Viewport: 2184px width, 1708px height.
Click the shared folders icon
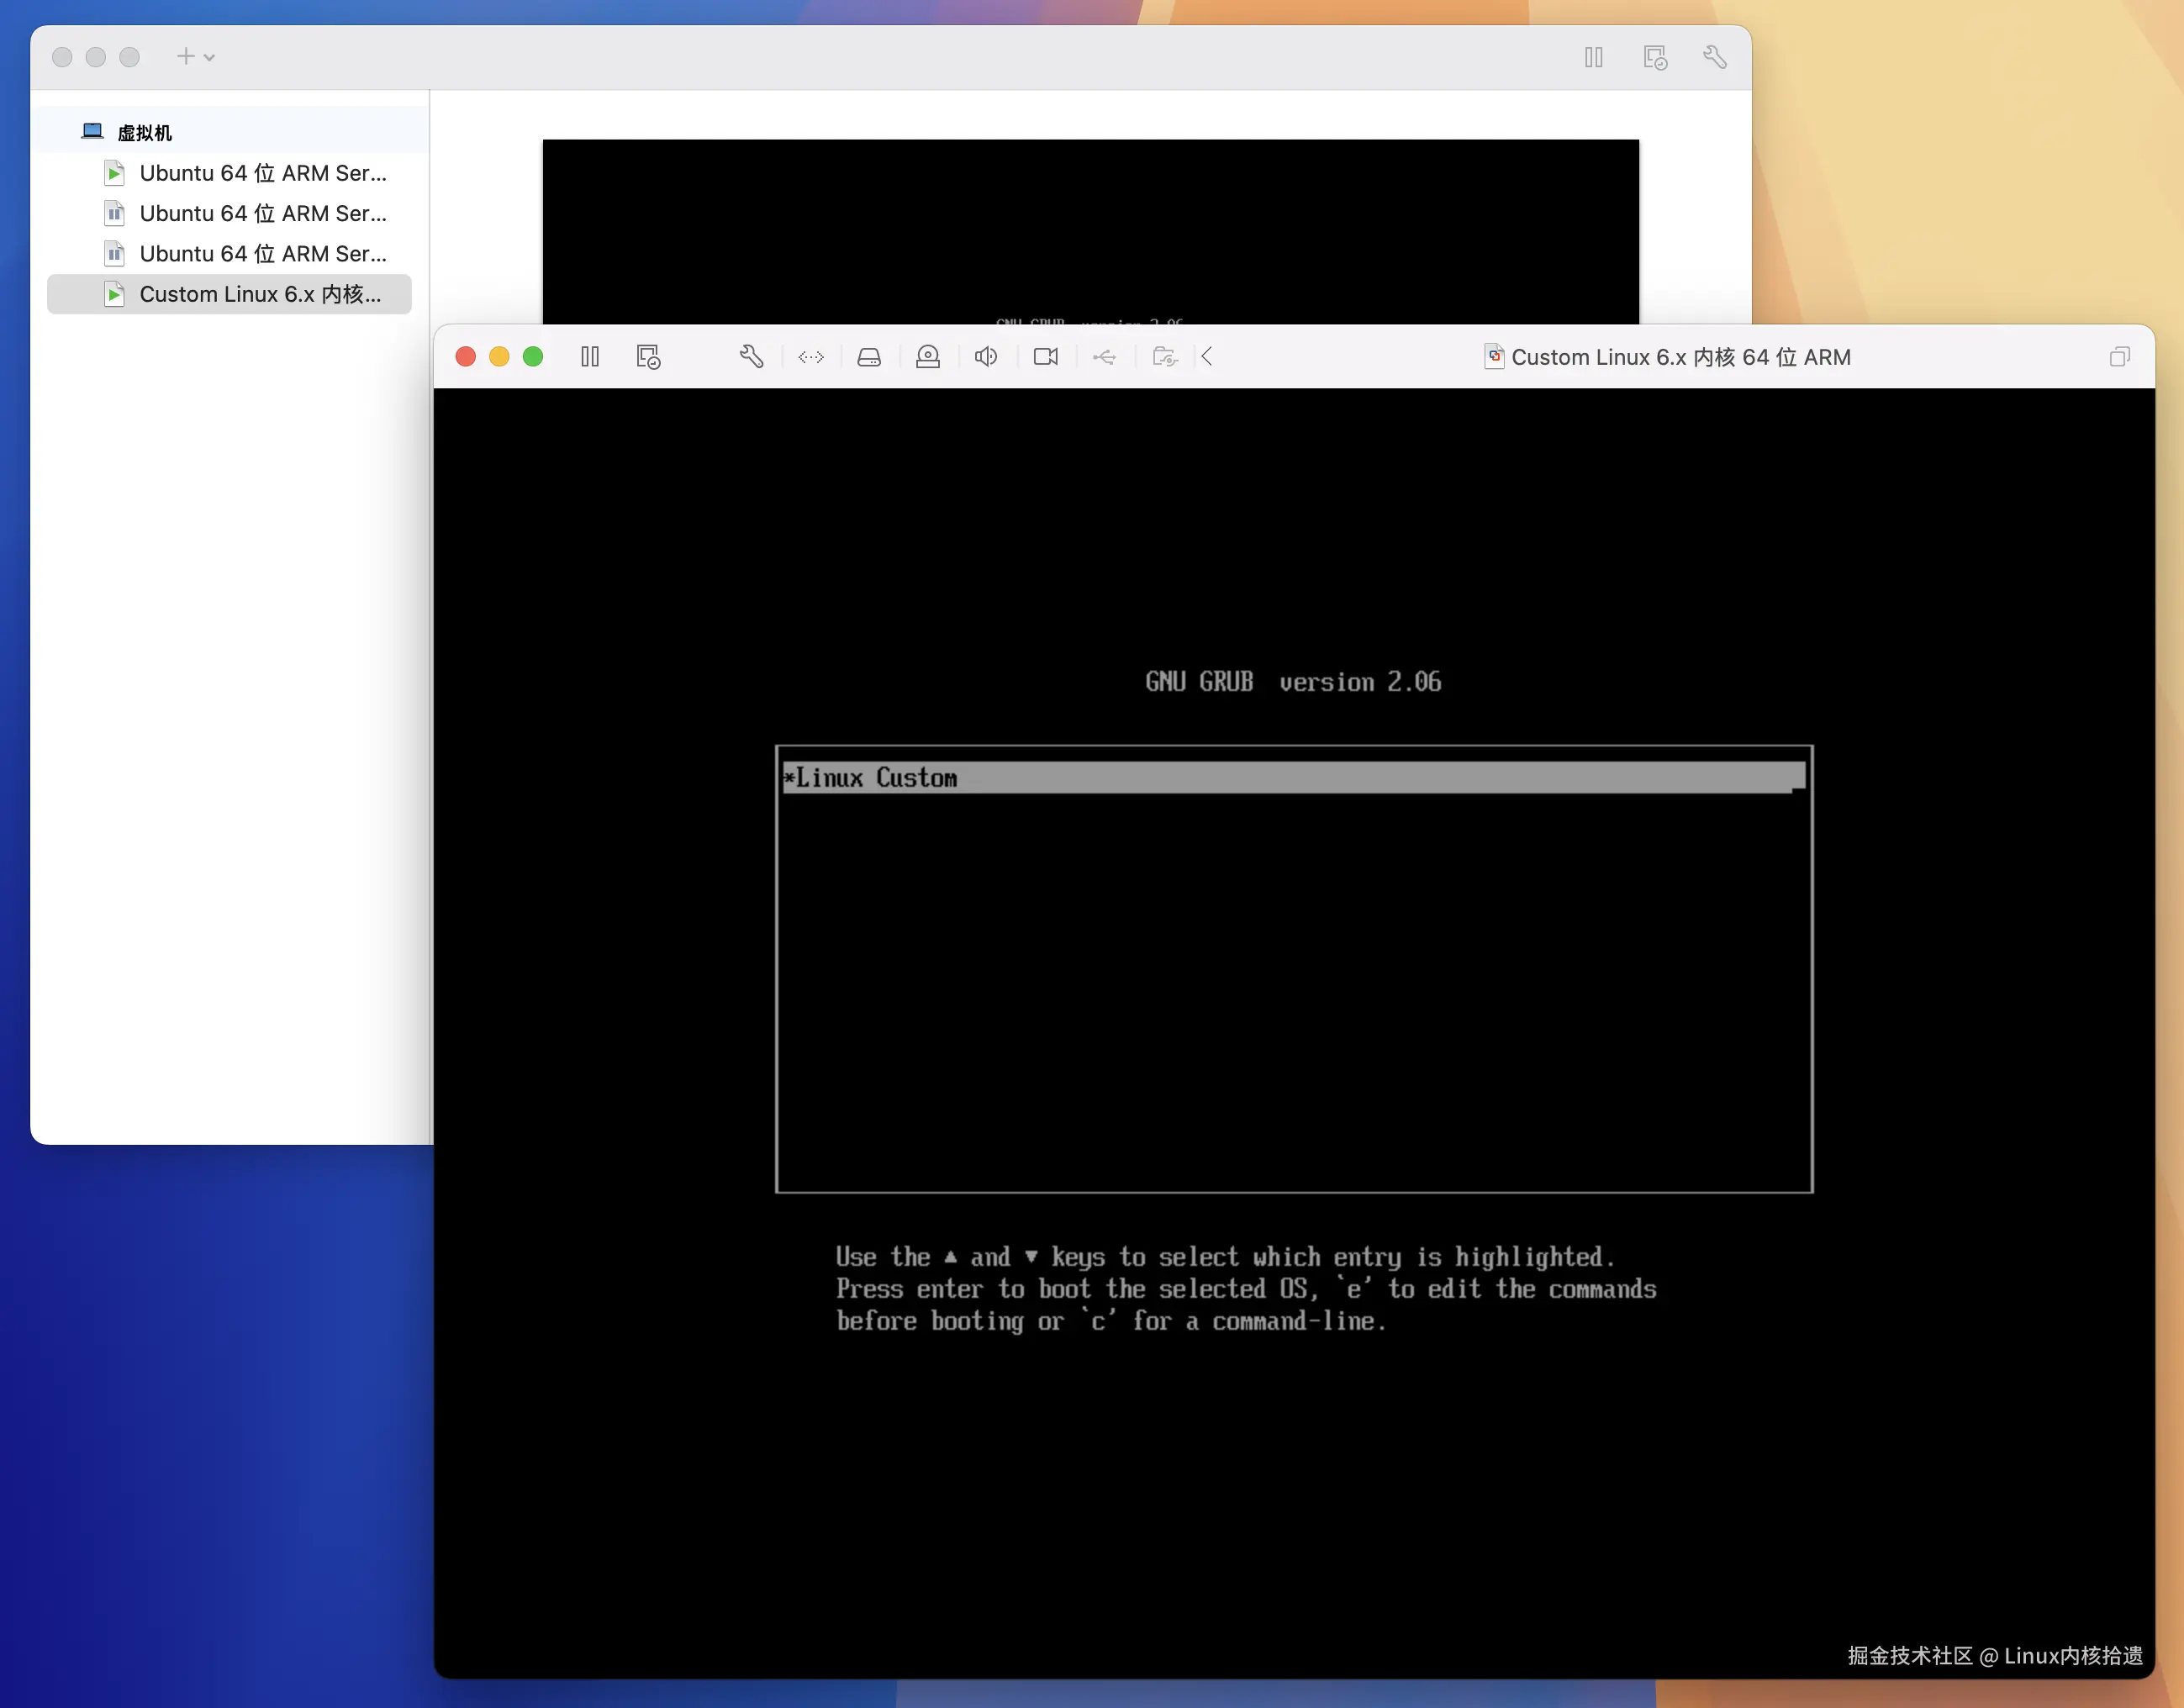1164,357
